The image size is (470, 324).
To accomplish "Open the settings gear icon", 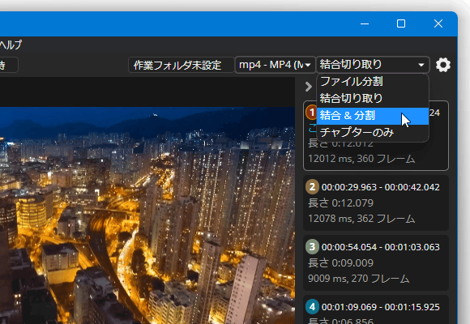I will coord(443,65).
